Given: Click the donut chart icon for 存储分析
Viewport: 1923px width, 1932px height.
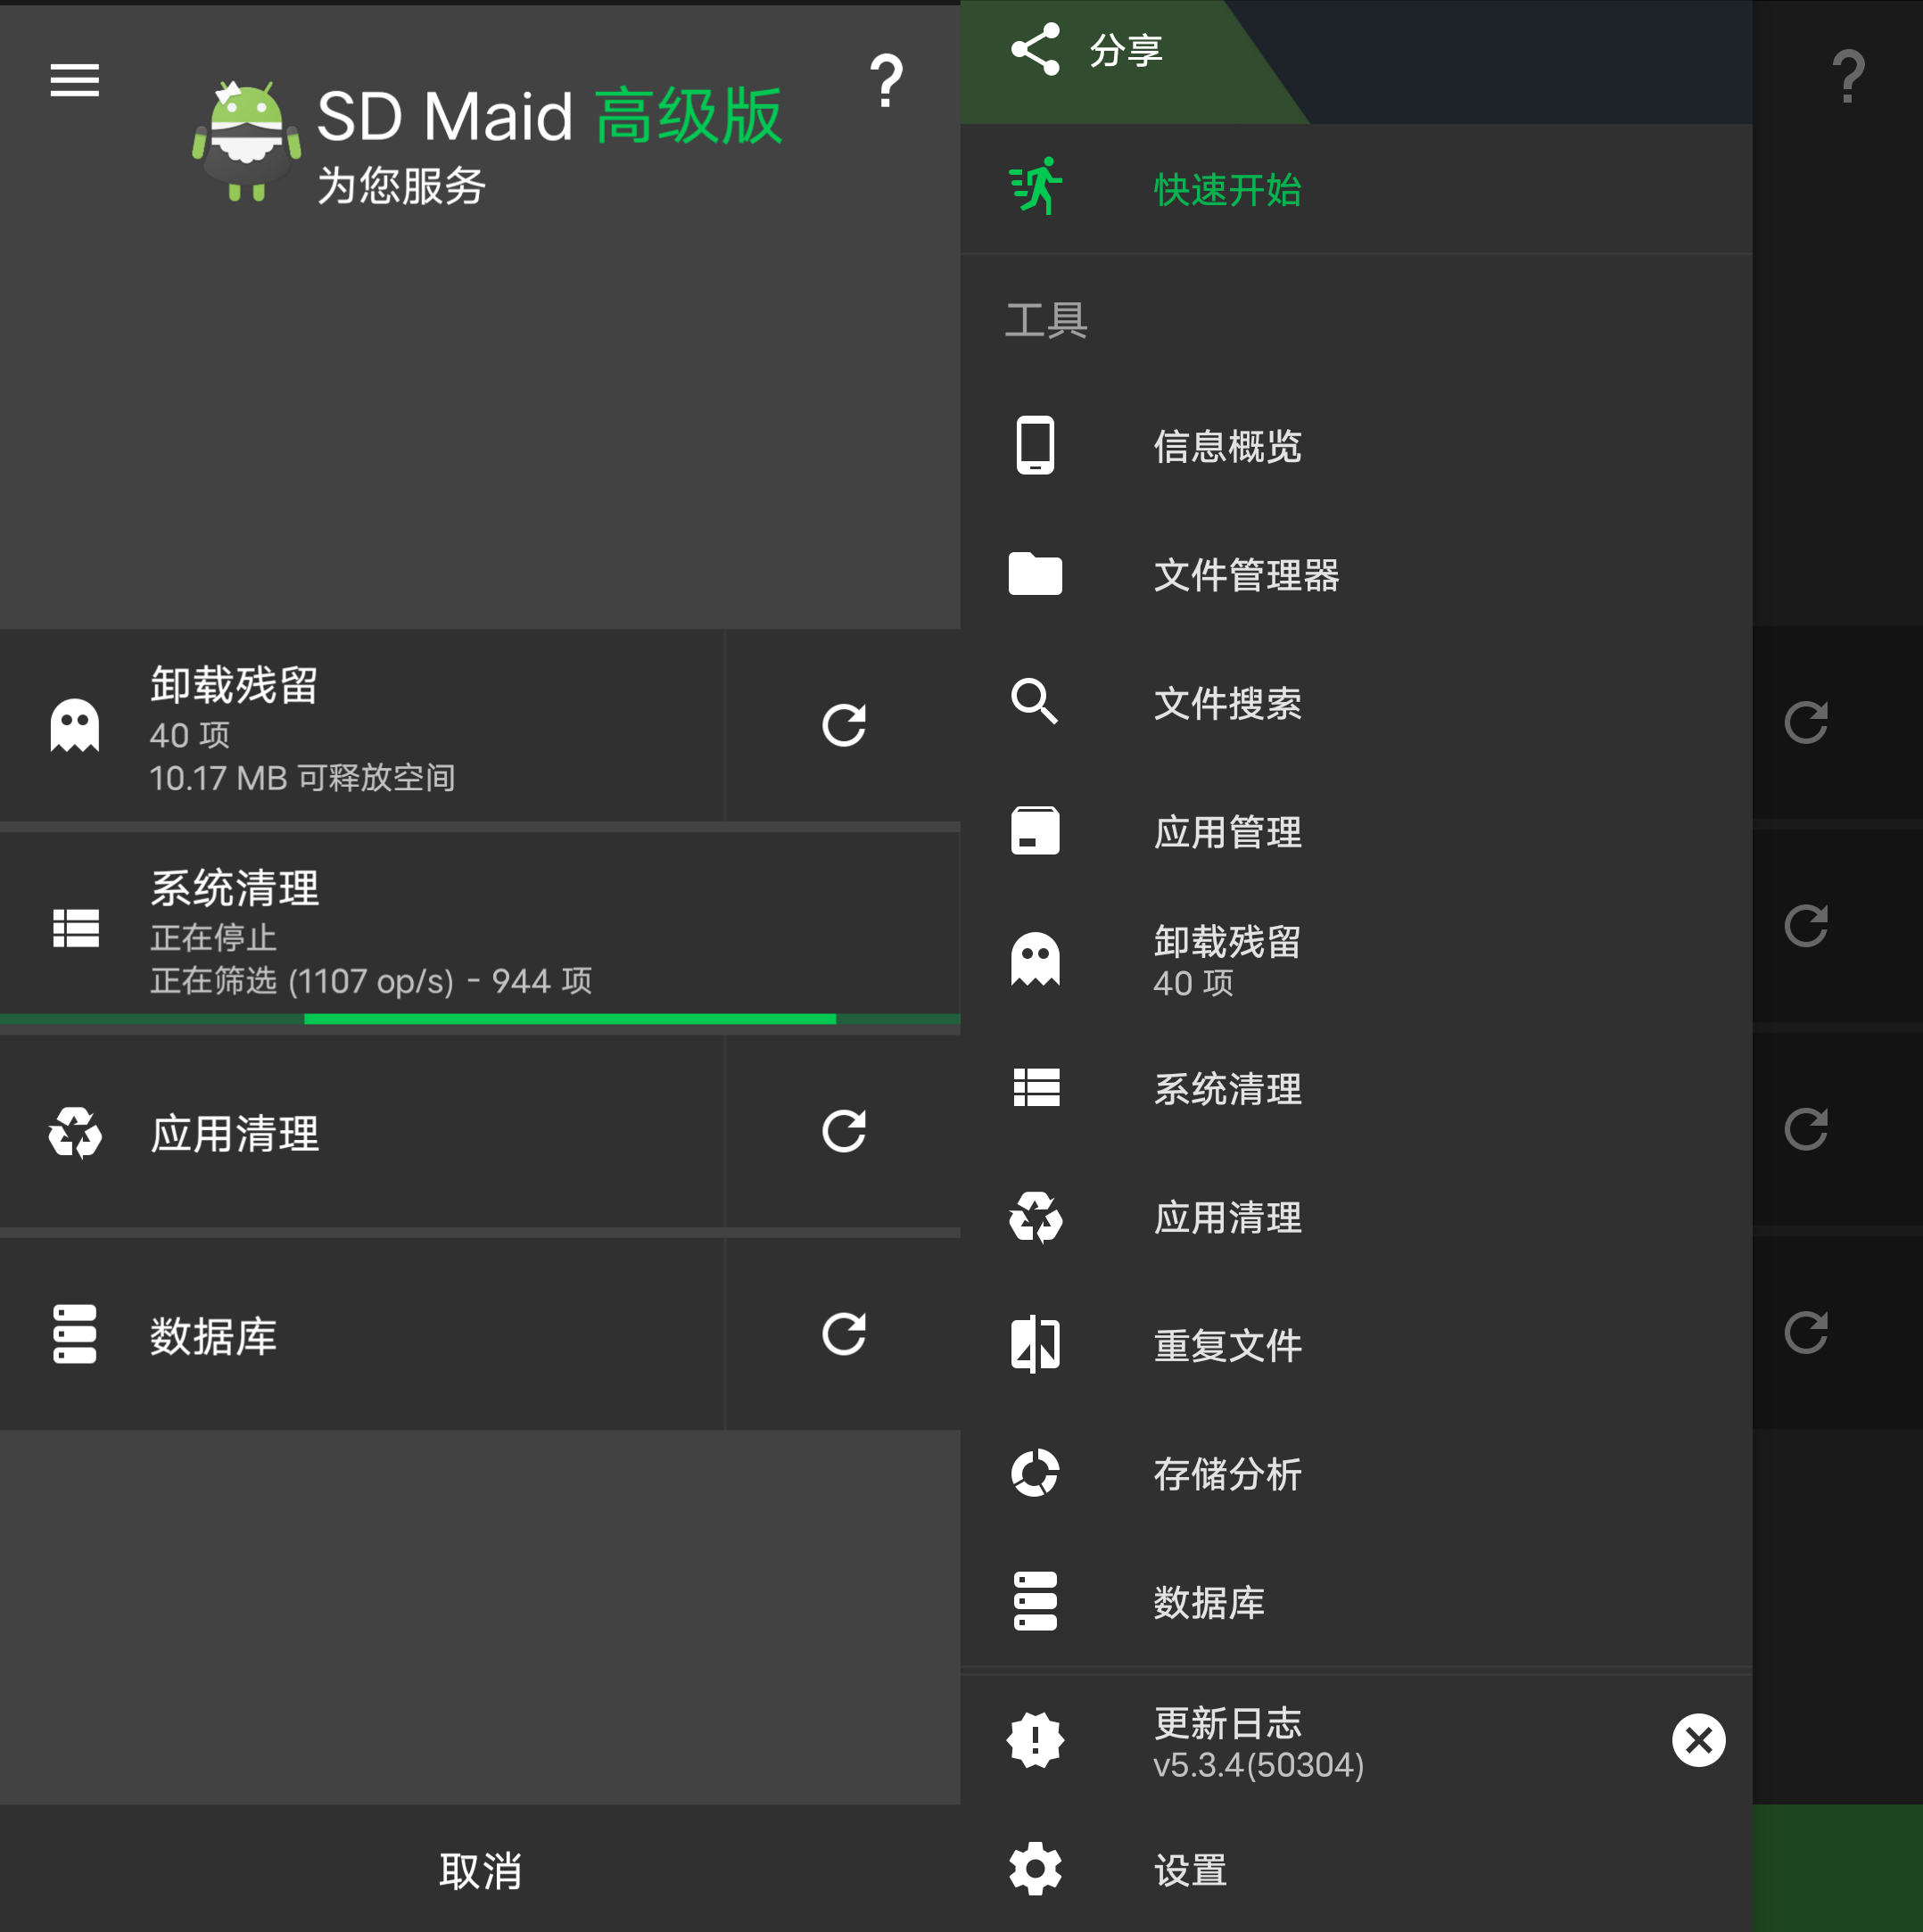Looking at the screenshot, I should pos(1035,1473).
